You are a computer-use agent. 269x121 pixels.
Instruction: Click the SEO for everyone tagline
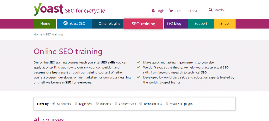point(85,11)
